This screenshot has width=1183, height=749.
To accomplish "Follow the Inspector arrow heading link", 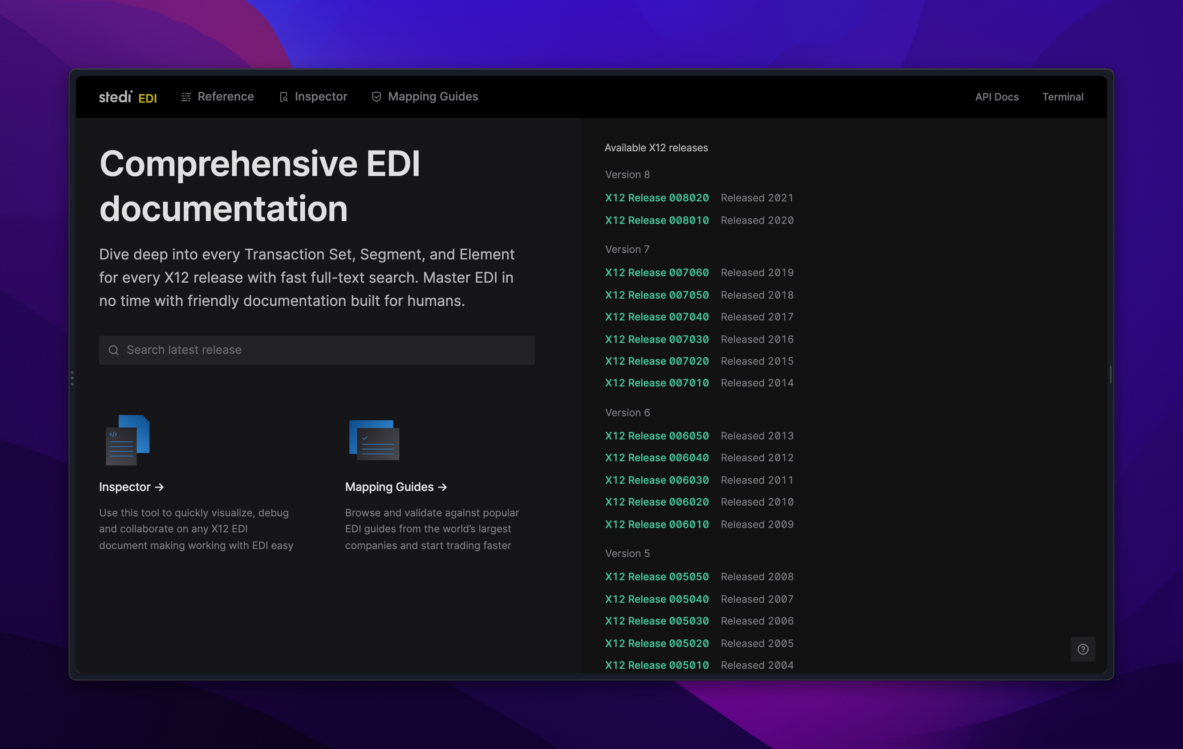I will pos(131,487).
